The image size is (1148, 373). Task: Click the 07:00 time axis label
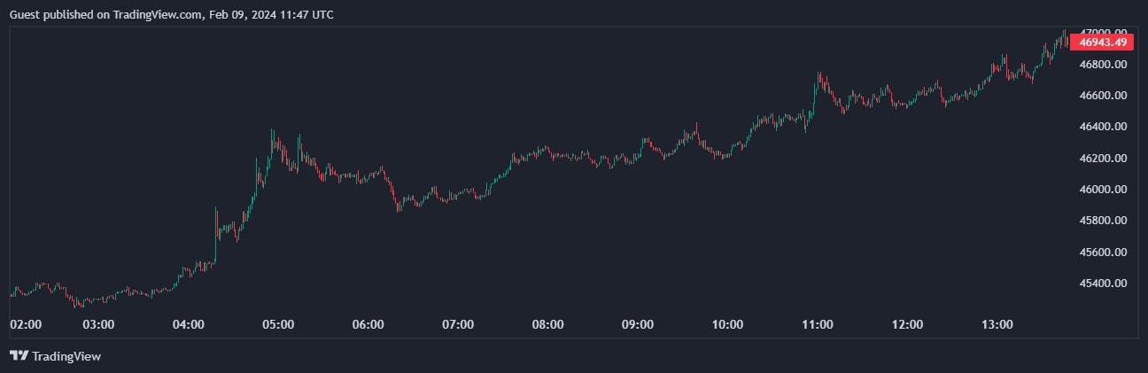click(458, 325)
